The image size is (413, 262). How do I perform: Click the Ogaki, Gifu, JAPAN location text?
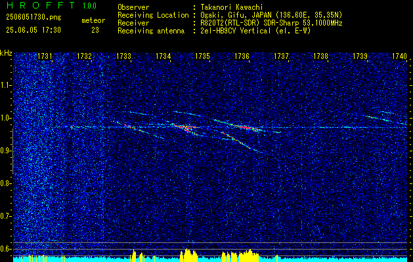(271, 15)
